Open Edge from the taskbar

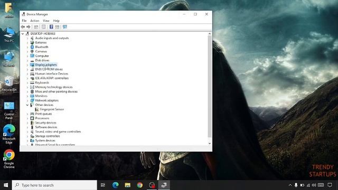pos(115,185)
